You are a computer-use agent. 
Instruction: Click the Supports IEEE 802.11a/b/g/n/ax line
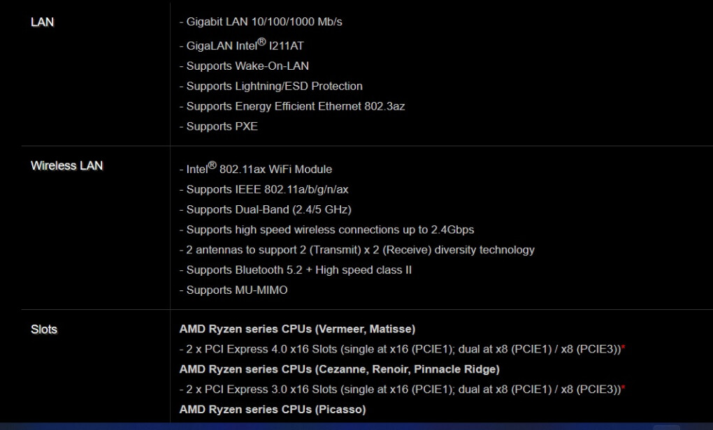(x=264, y=189)
